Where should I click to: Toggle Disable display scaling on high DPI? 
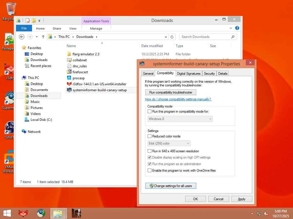click(x=149, y=157)
